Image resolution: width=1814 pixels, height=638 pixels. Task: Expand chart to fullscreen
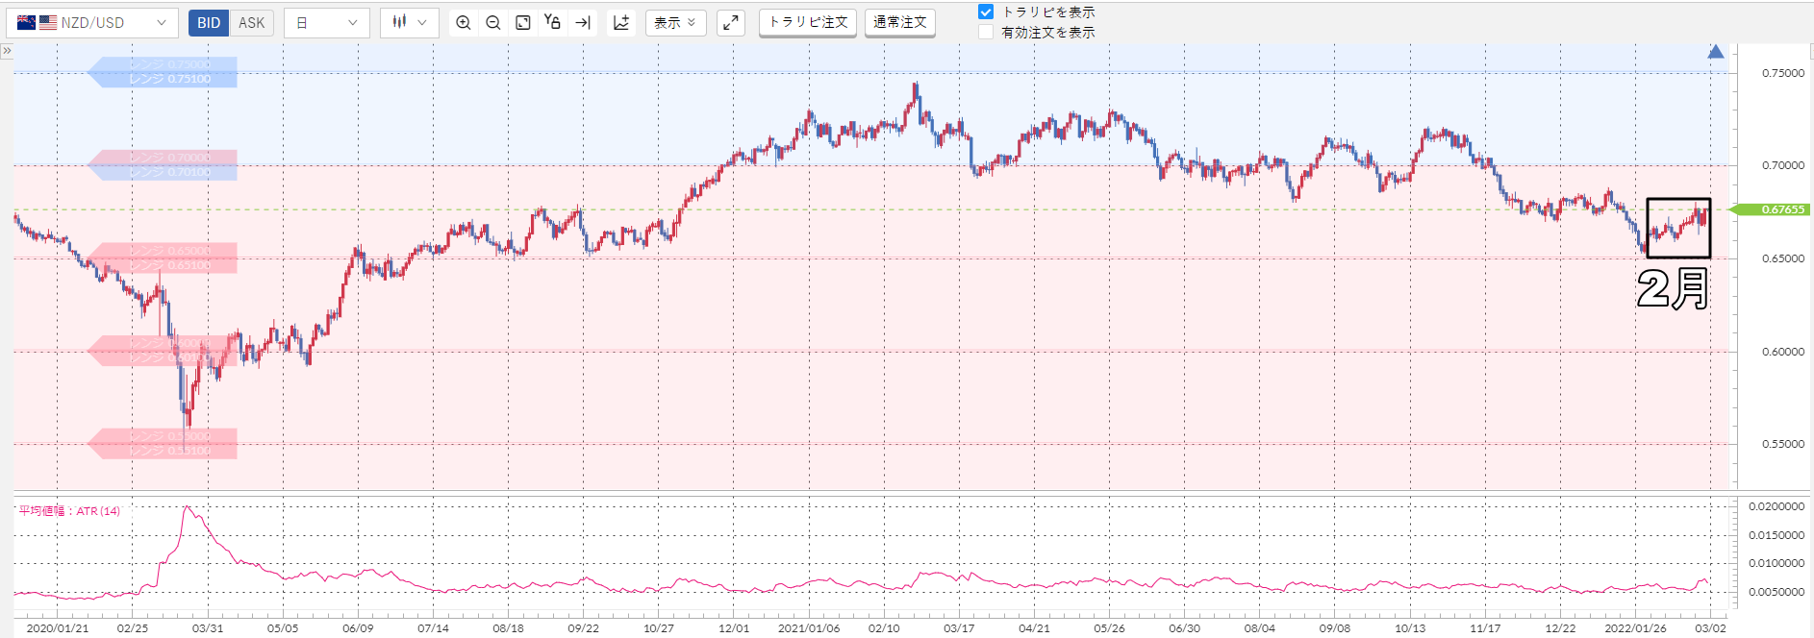pyautogui.click(x=731, y=23)
